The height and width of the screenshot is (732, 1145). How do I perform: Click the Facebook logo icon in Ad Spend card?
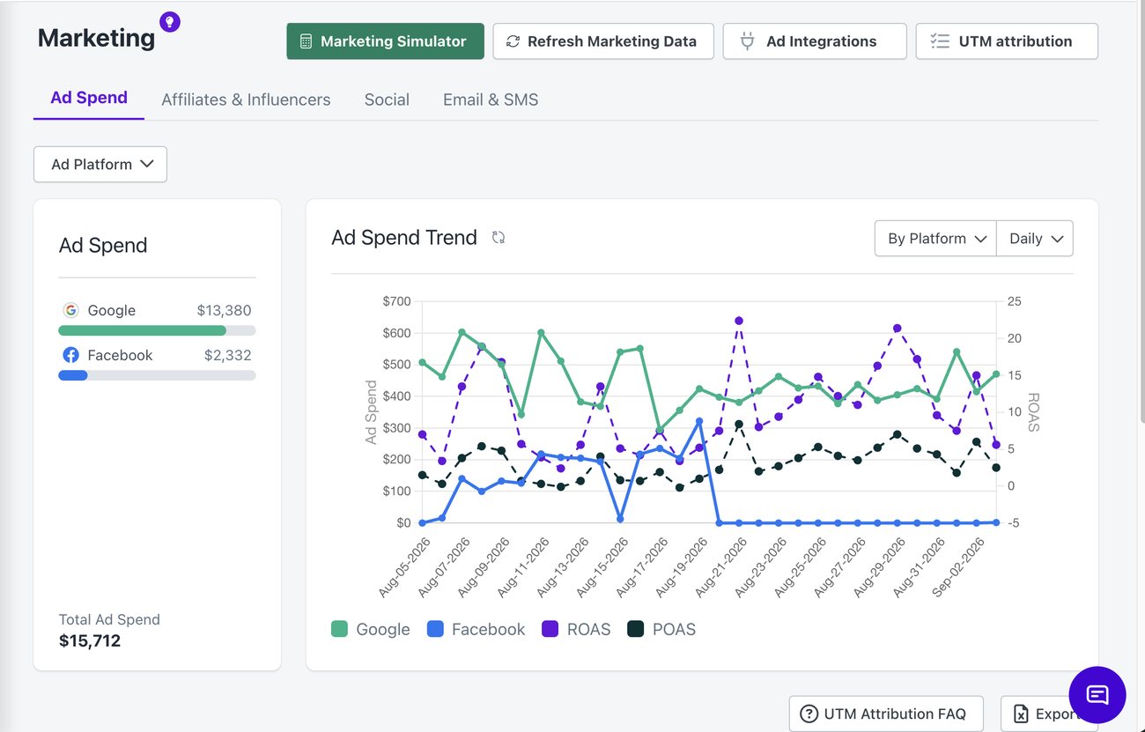pyautogui.click(x=70, y=355)
